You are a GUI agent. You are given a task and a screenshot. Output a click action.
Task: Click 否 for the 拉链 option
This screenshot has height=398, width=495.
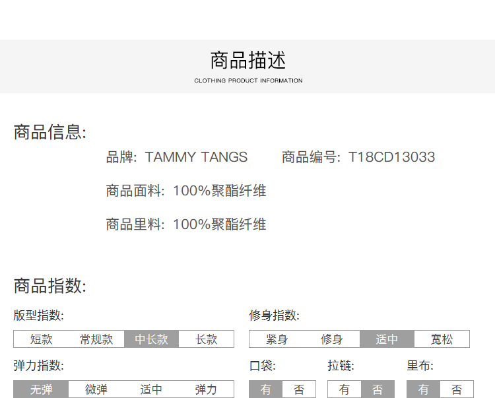click(x=378, y=389)
